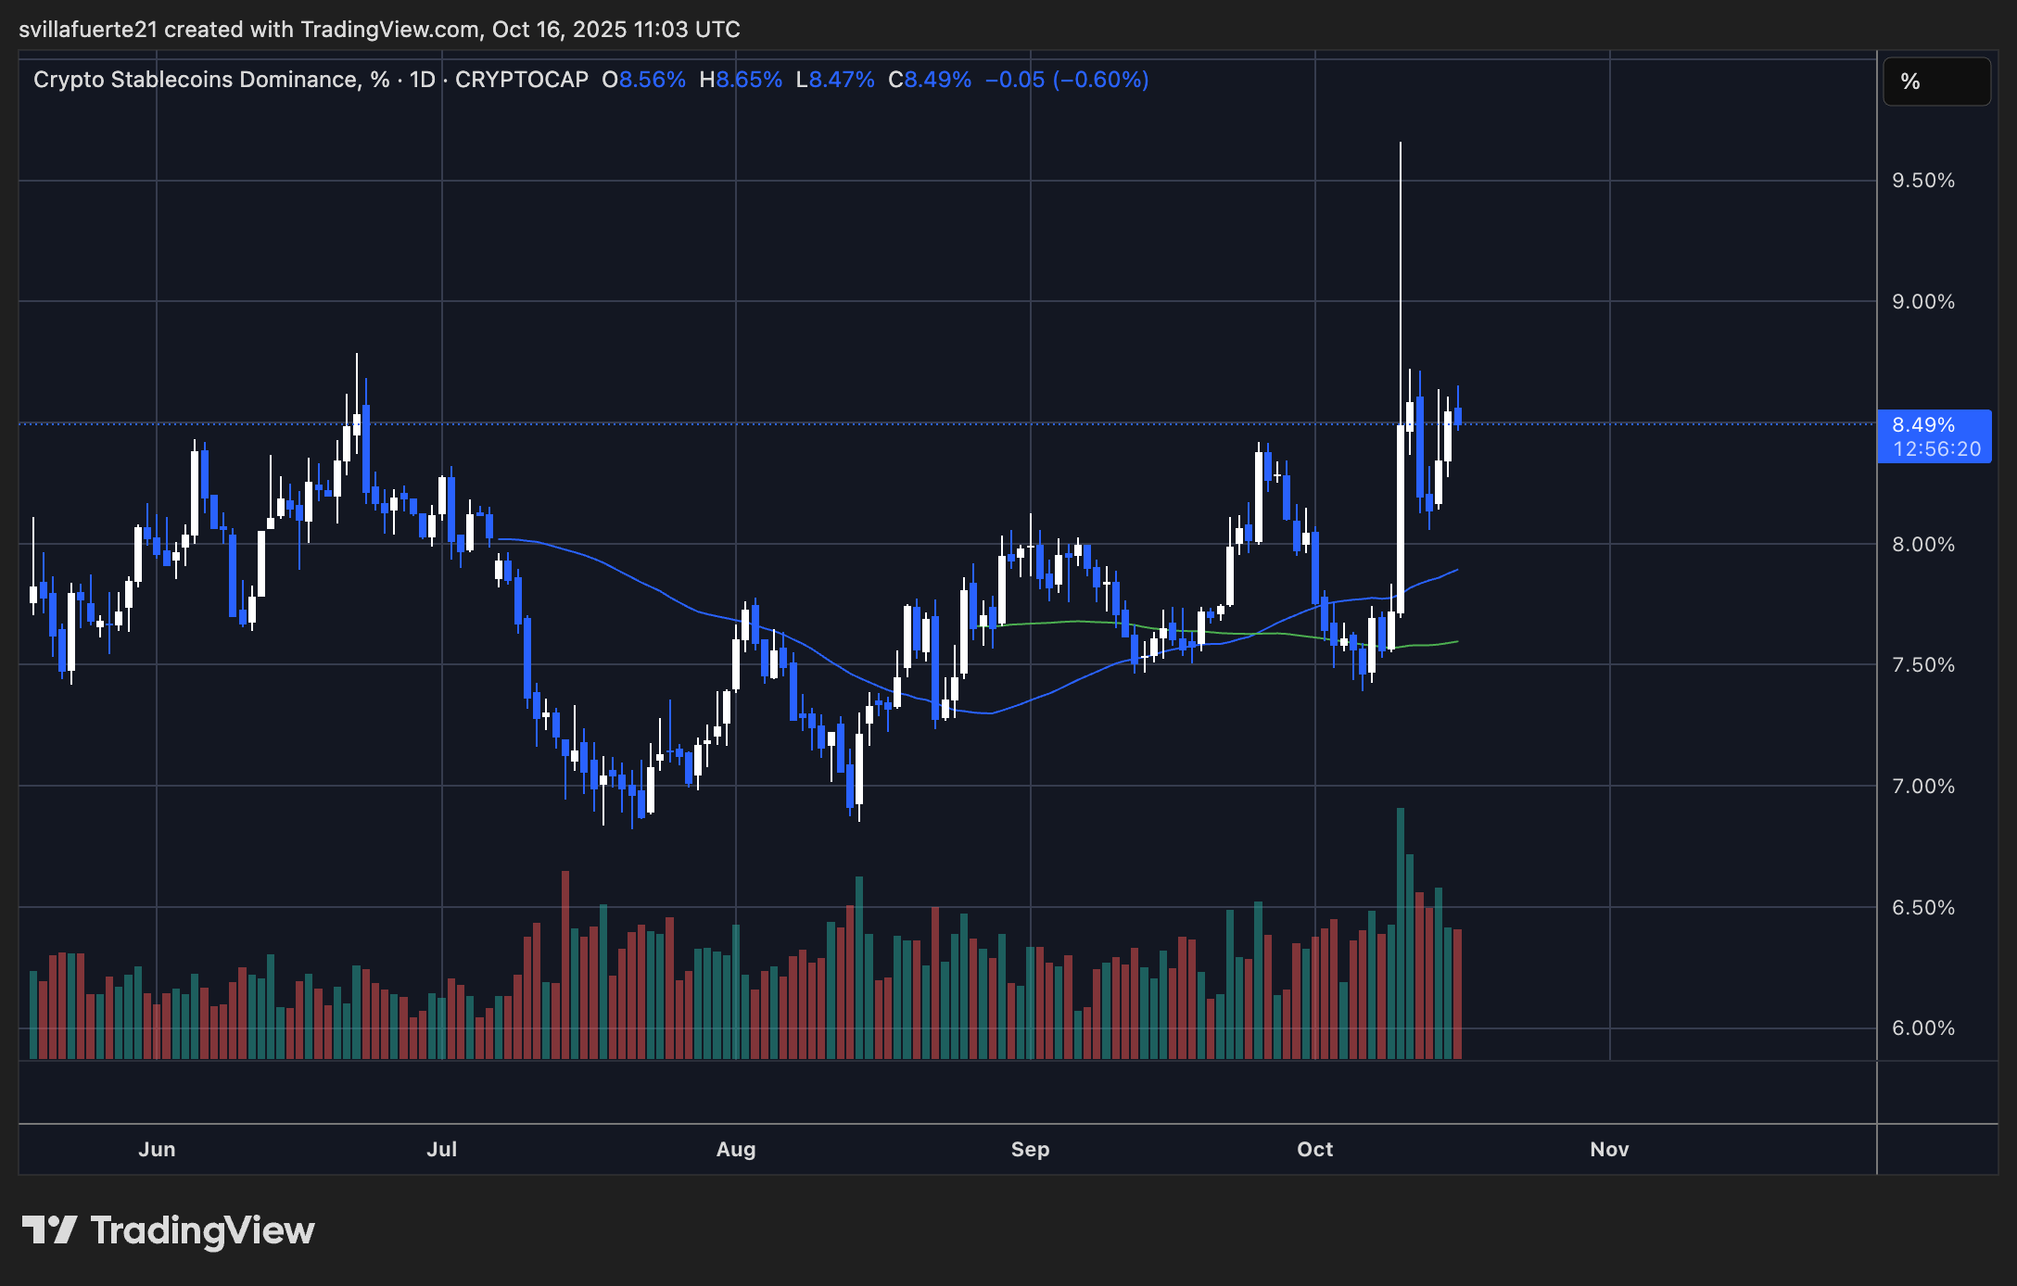Click the header attribution text with date

[x=379, y=30]
